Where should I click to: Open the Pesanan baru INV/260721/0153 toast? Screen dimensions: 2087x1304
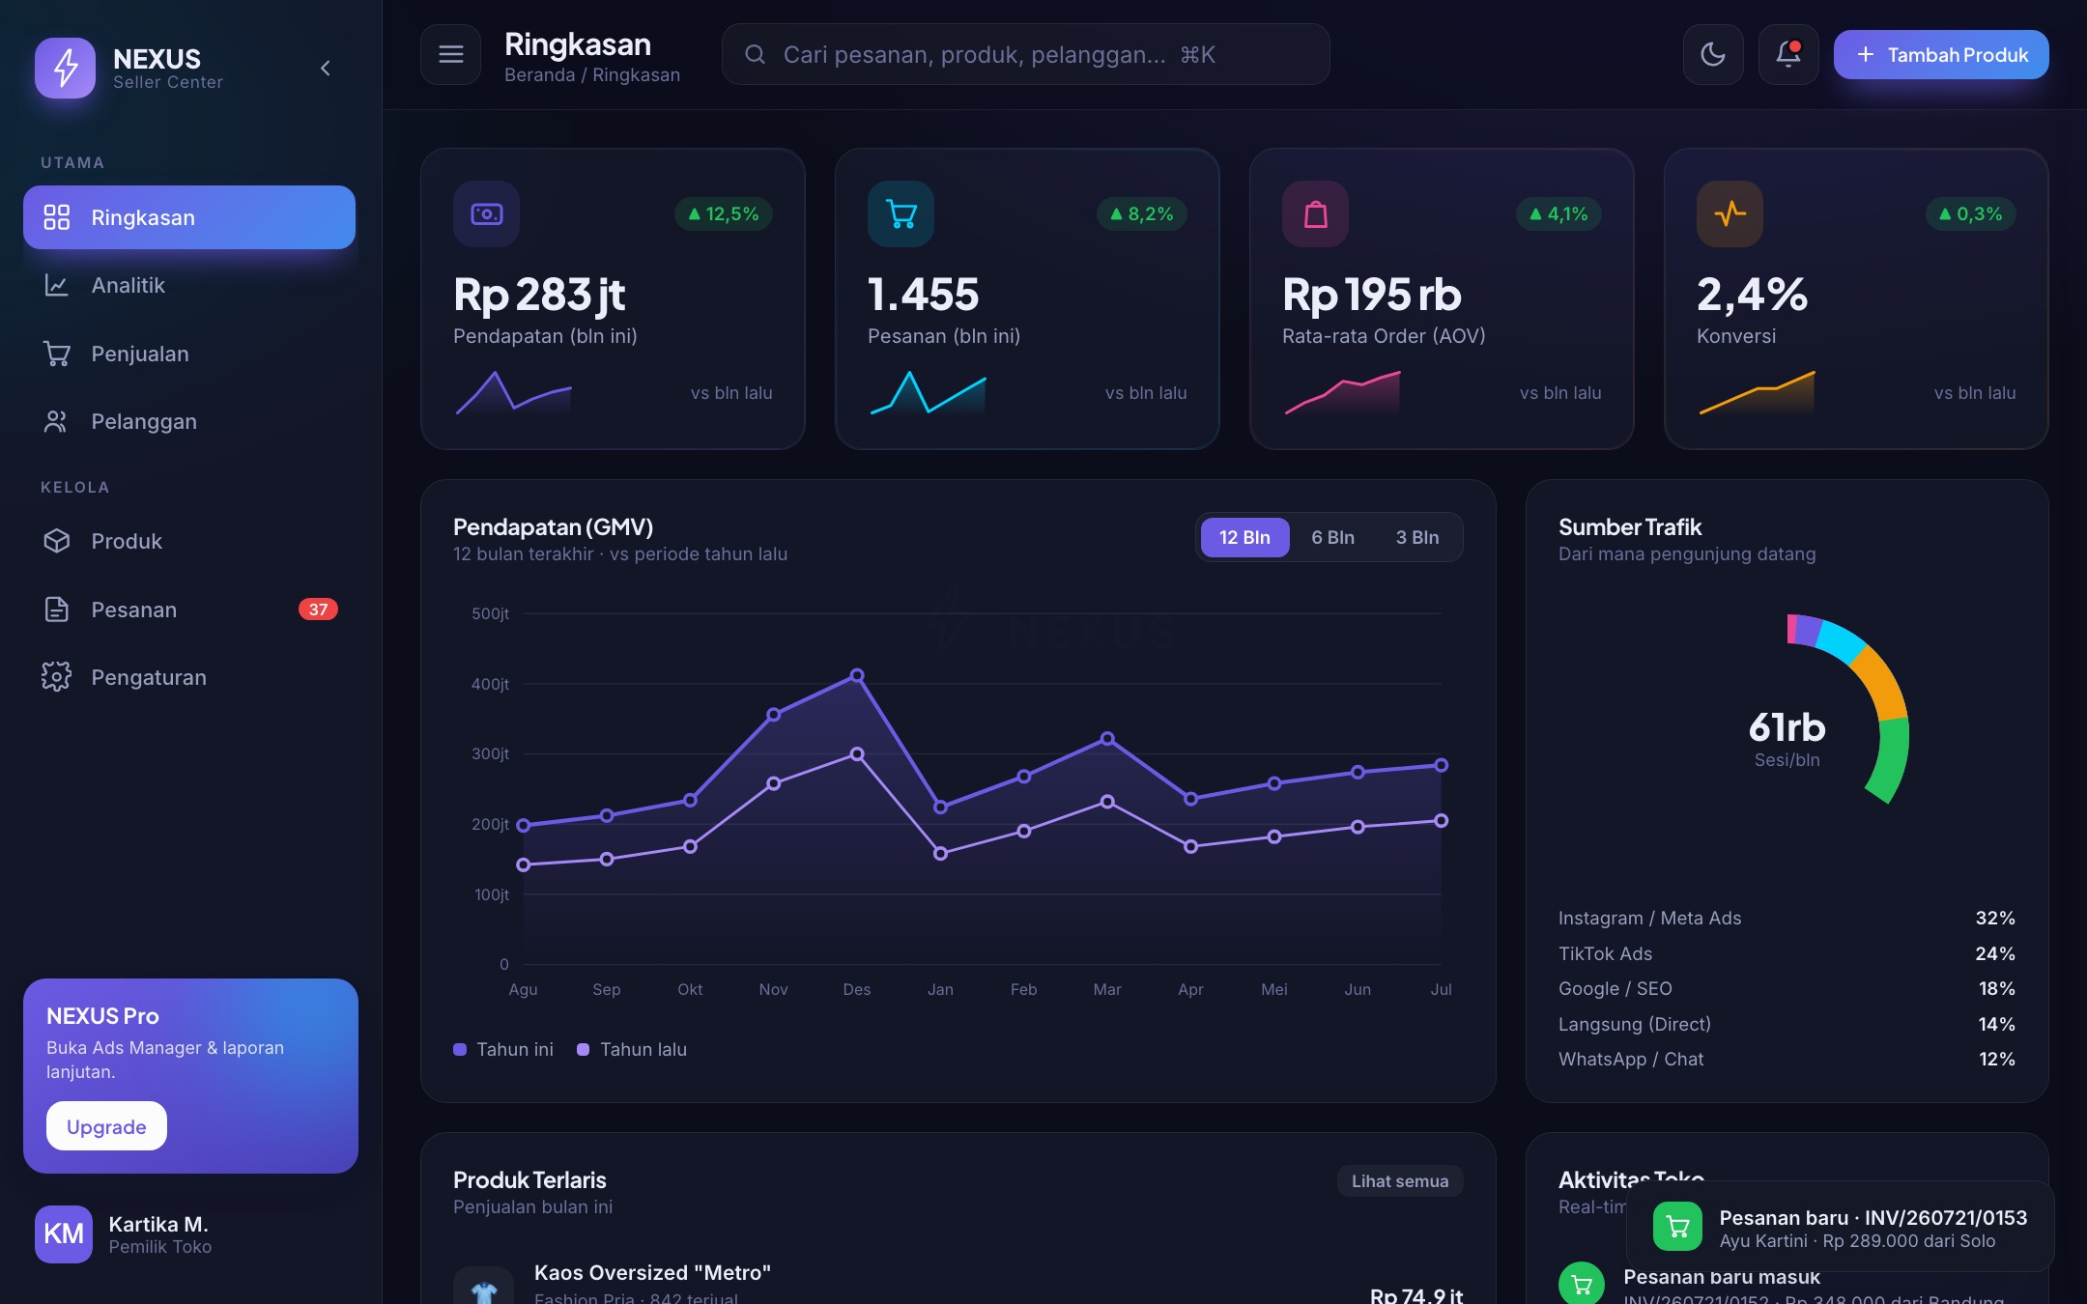(1841, 1227)
